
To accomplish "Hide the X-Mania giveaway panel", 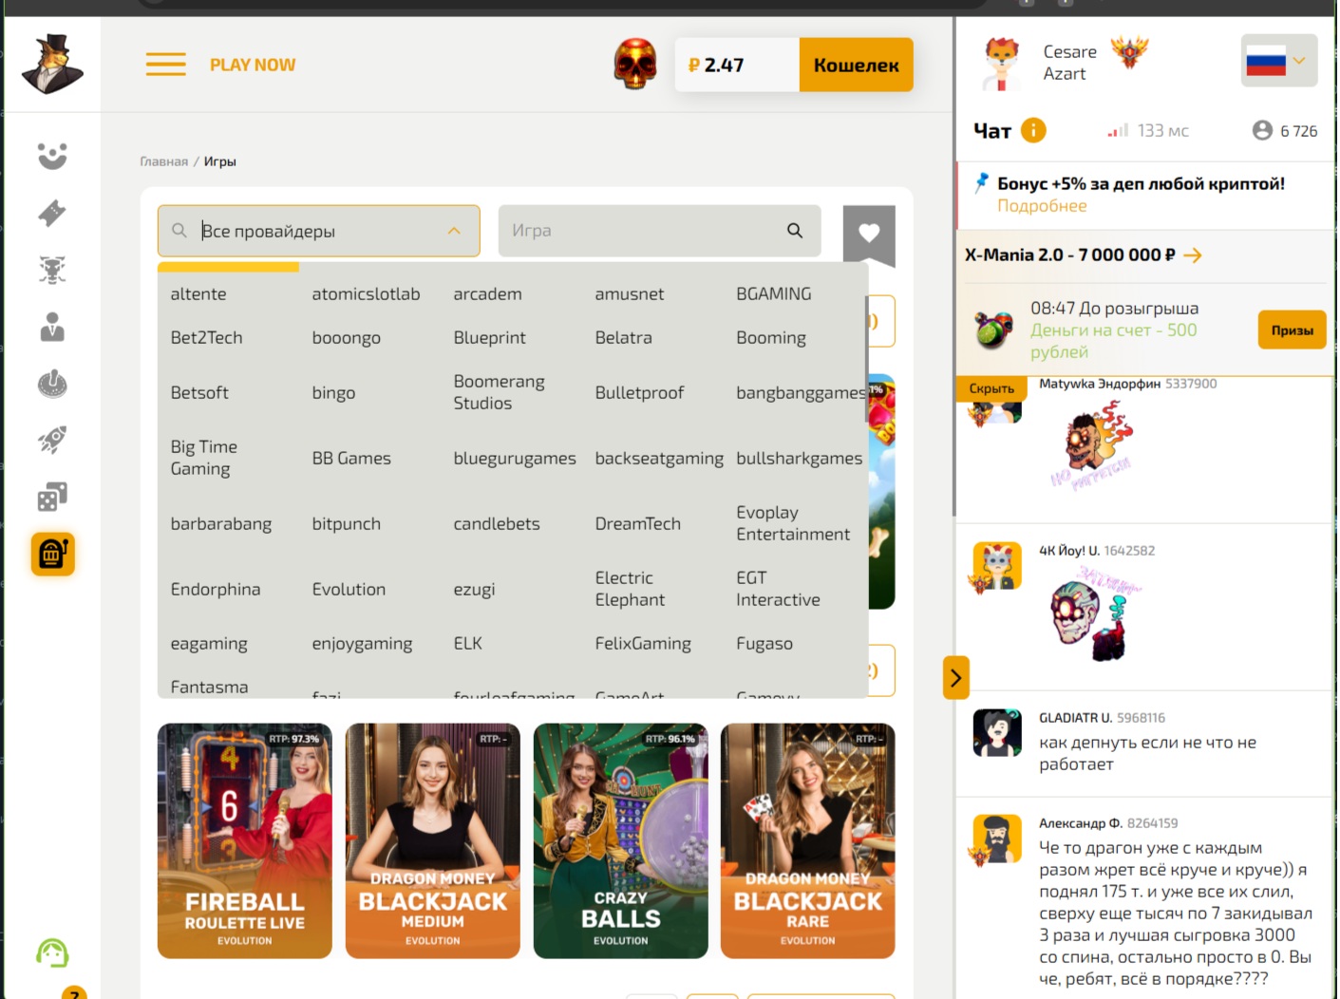I will 991,388.
